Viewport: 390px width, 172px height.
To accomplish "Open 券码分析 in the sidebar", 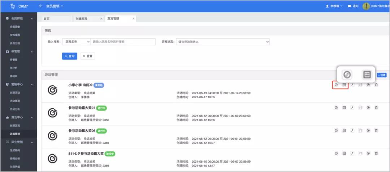I will (x=15, y=158).
